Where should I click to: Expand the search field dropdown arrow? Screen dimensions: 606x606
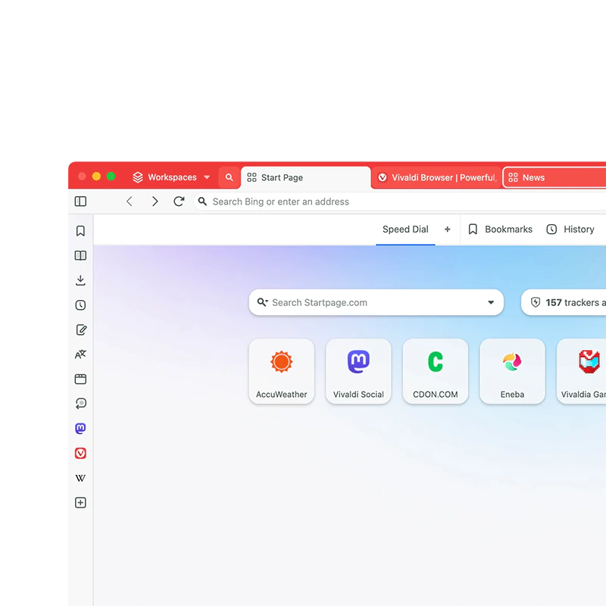[x=491, y=302]
